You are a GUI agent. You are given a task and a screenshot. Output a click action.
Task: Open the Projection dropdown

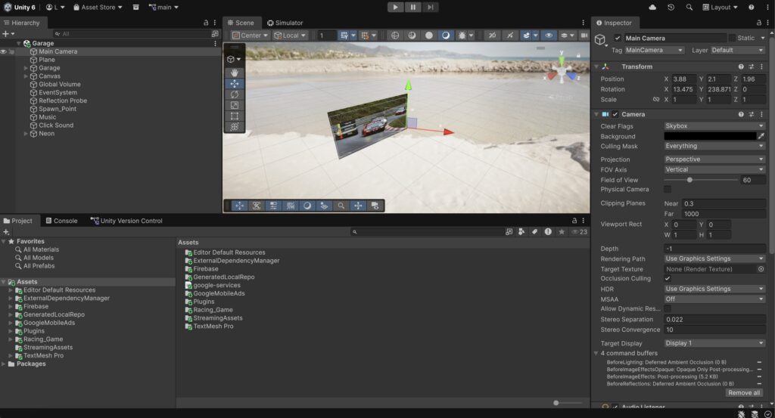pos(714,159)
